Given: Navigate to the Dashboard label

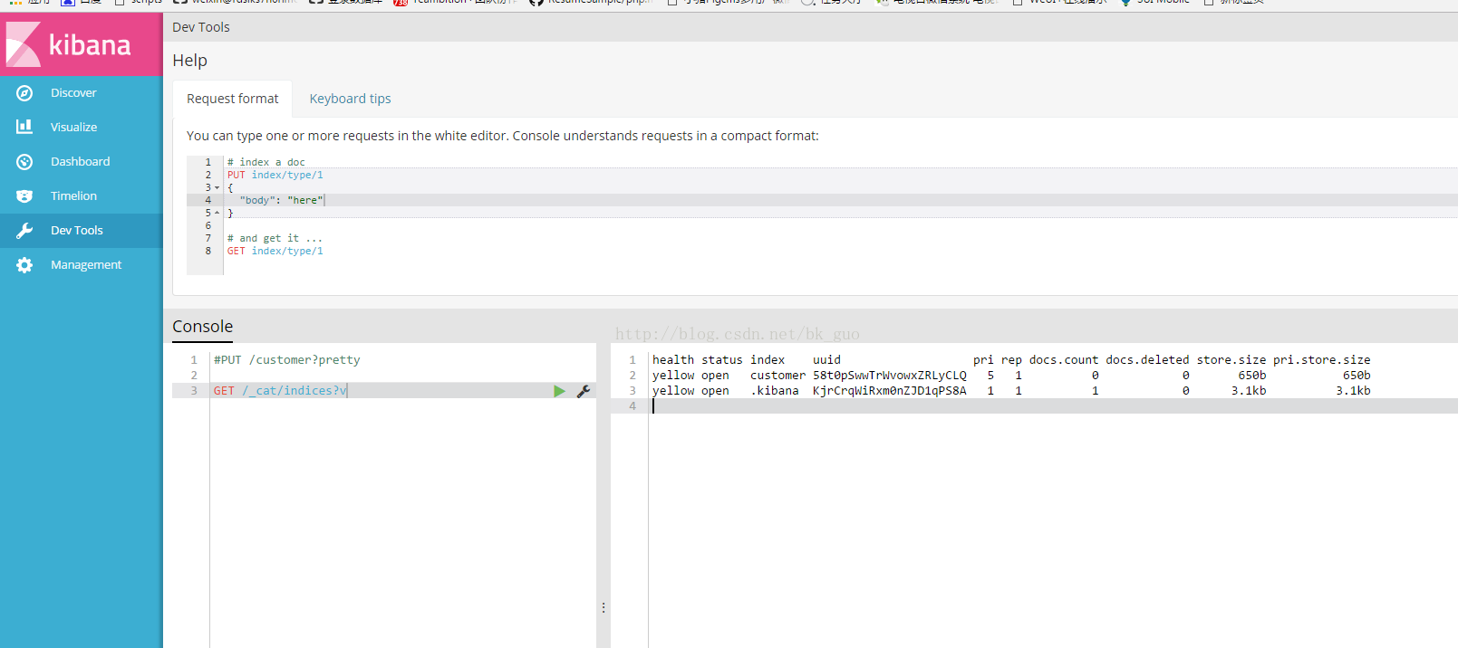Looking at the screenshot, I should (80, 162).
